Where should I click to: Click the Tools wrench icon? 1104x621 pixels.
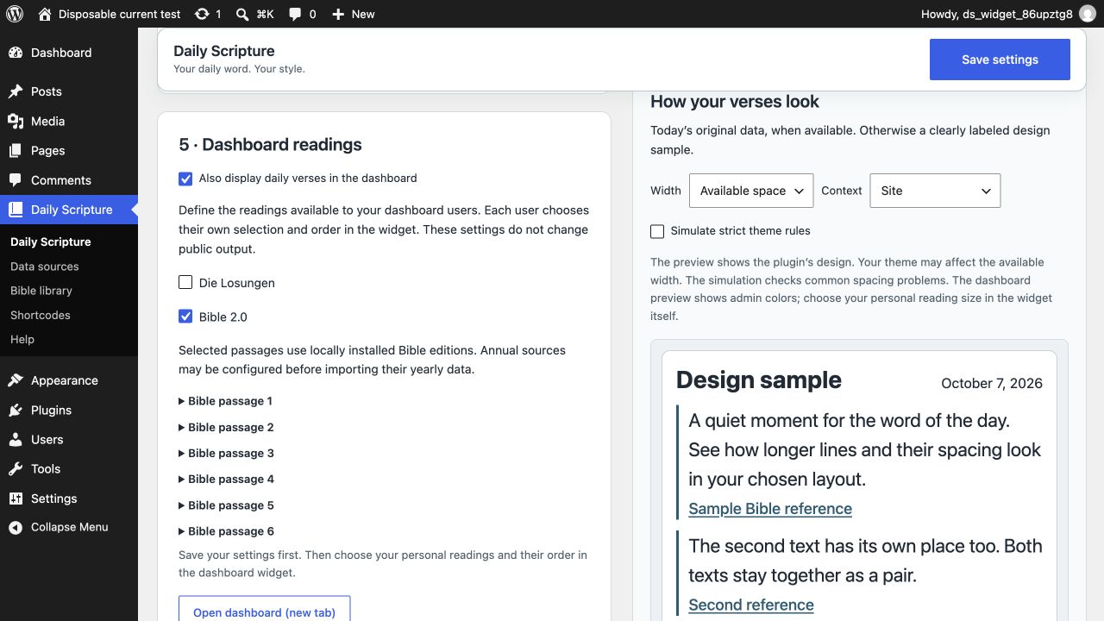click(16, 468)
